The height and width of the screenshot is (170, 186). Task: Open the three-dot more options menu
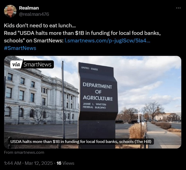[x=178, y=8]
